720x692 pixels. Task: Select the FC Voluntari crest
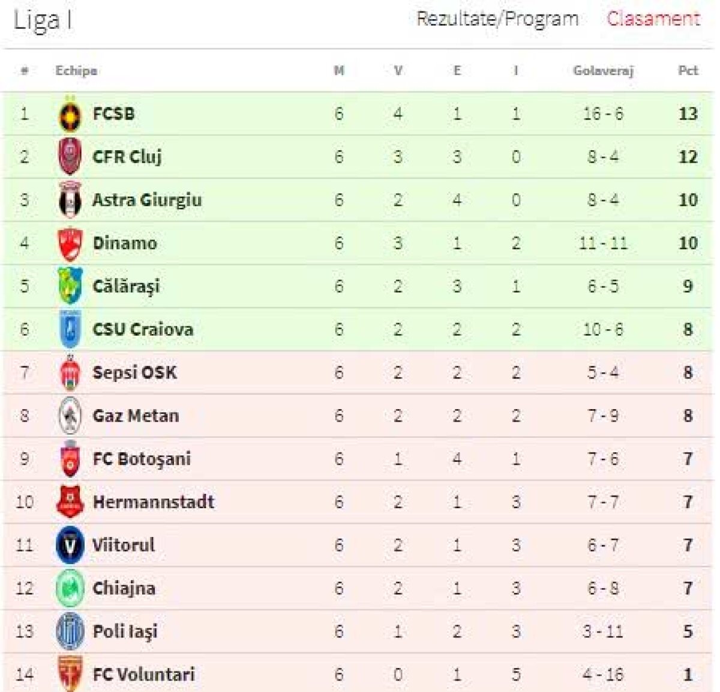pos(71,674)
